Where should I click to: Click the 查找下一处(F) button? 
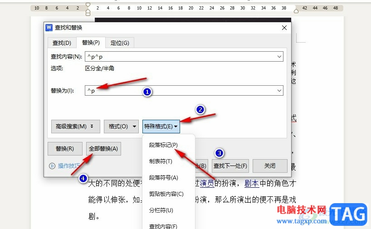pyautogui.click(x=230, y=166)
